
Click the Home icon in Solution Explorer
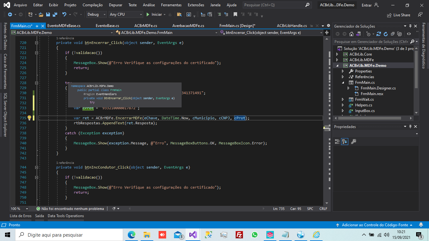pyautogui.click(x=351, y=34)
